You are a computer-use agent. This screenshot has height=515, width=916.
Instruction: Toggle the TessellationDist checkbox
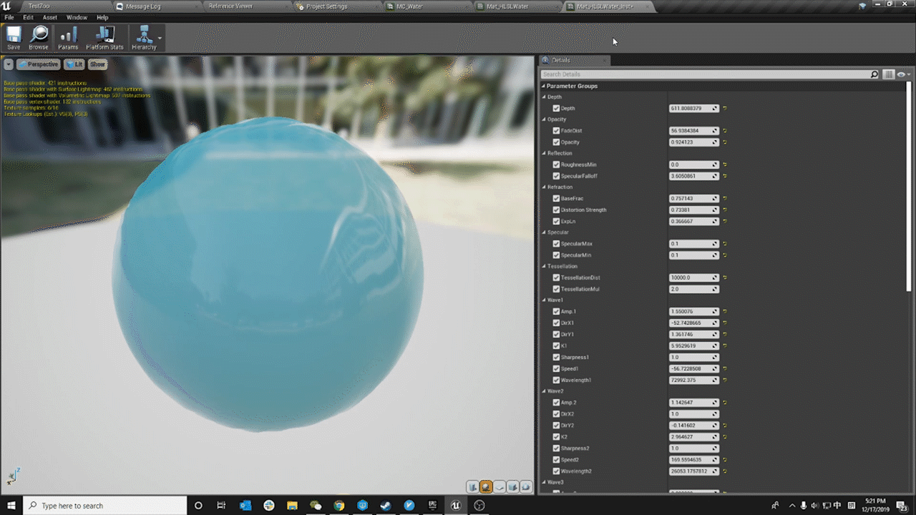click(556, 278)
